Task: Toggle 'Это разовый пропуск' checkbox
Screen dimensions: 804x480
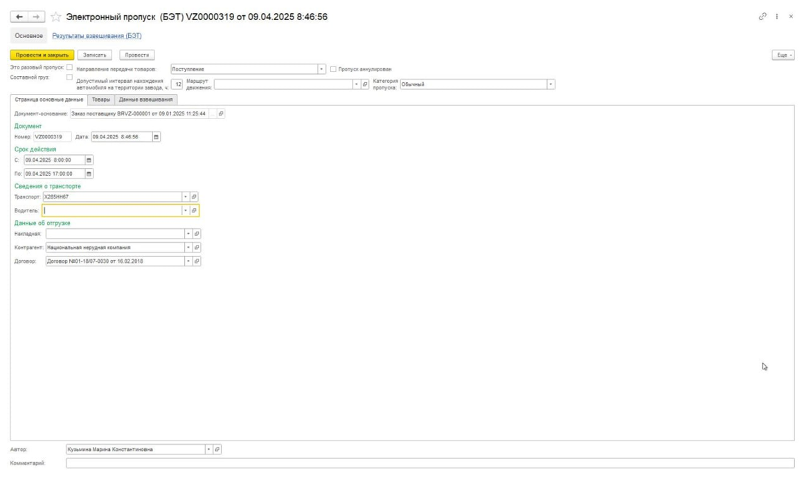Action: tap(69, 67)
